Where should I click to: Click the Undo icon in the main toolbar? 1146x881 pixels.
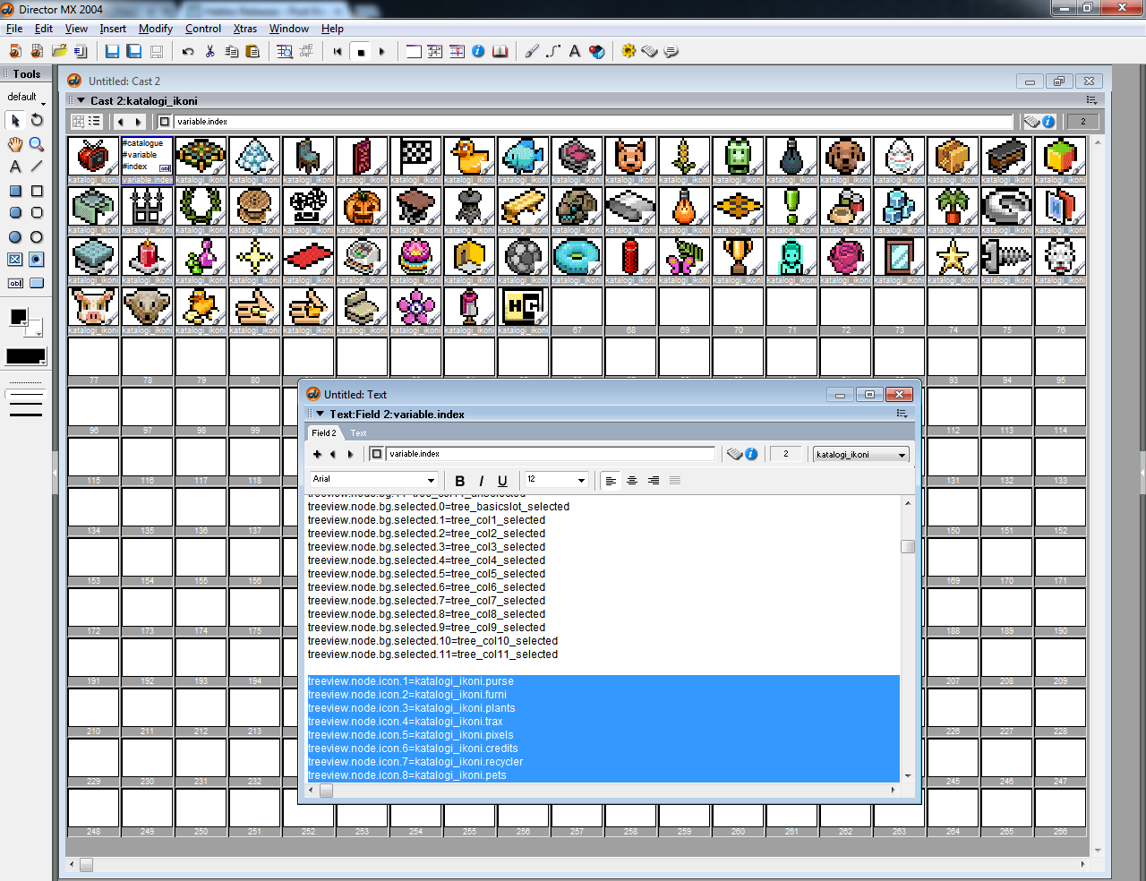coord(186,51)
